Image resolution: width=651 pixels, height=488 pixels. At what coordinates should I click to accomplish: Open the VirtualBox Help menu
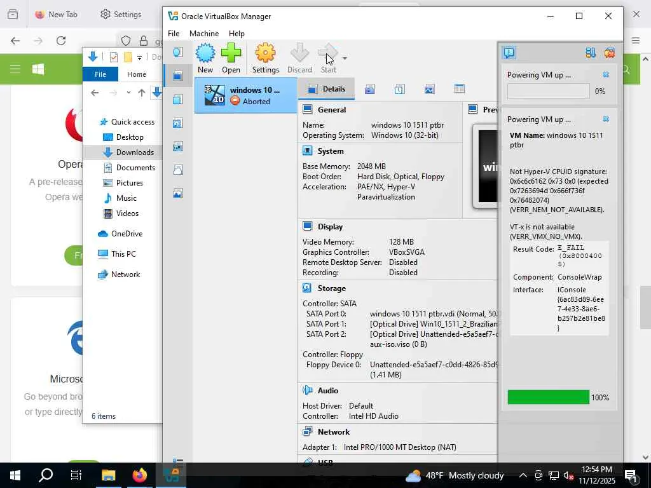236,34
